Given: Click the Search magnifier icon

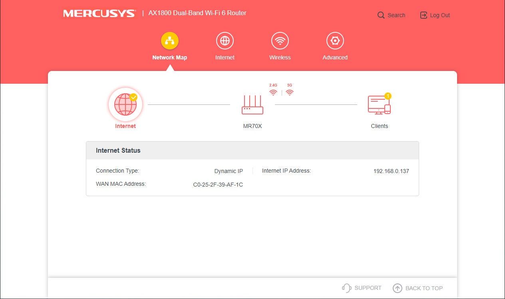Looking at the screenshot, I should pos(381,15).
